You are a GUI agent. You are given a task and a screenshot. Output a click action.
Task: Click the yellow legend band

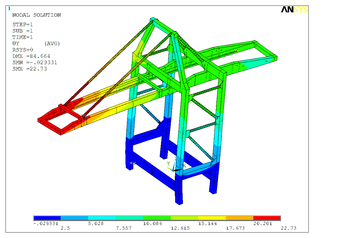click(x=212, y=218)
